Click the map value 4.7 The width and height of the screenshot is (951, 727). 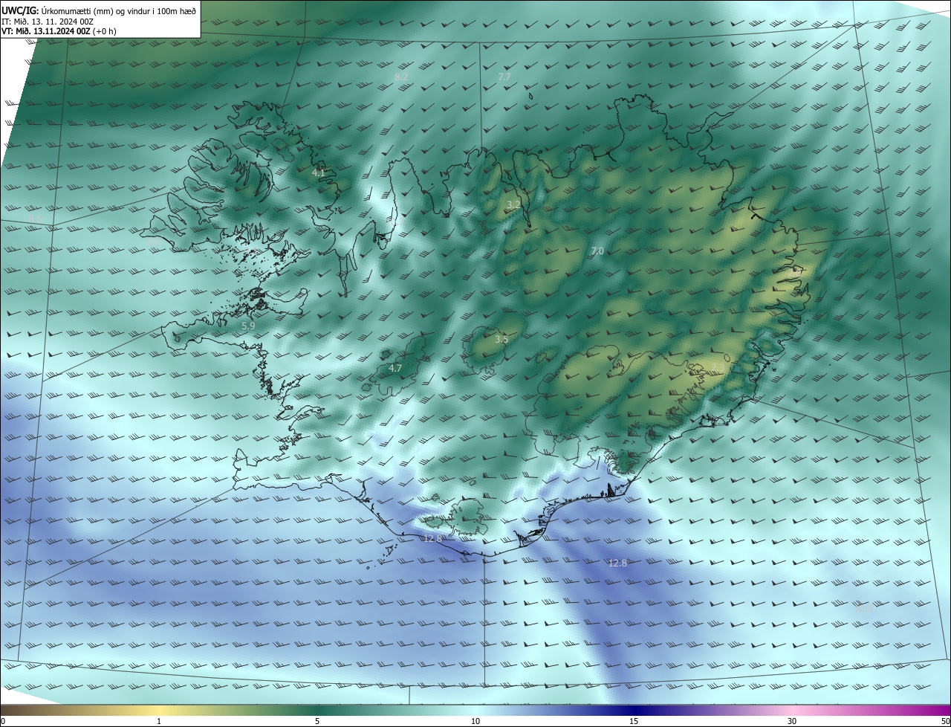tap(395, 368)
